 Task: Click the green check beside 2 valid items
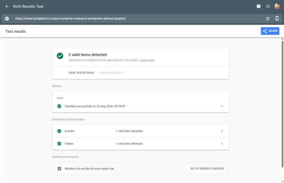(x=60, y=56)
